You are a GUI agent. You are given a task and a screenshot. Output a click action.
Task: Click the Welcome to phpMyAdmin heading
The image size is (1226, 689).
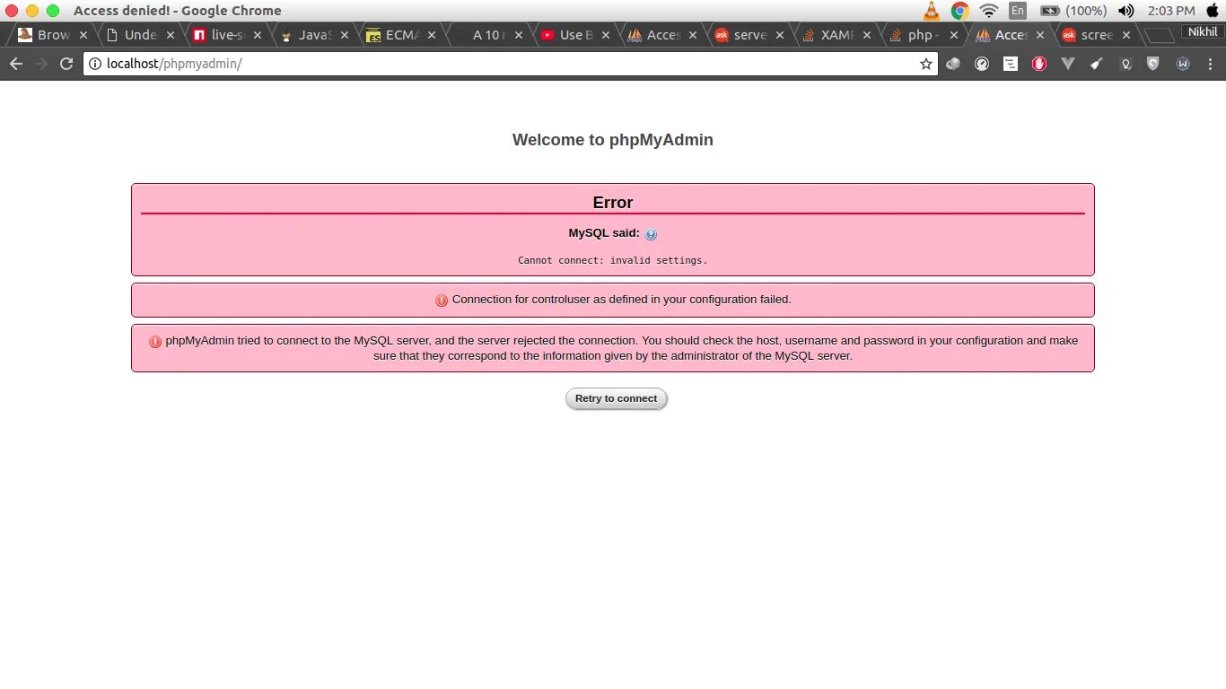(x=613, y=140)
